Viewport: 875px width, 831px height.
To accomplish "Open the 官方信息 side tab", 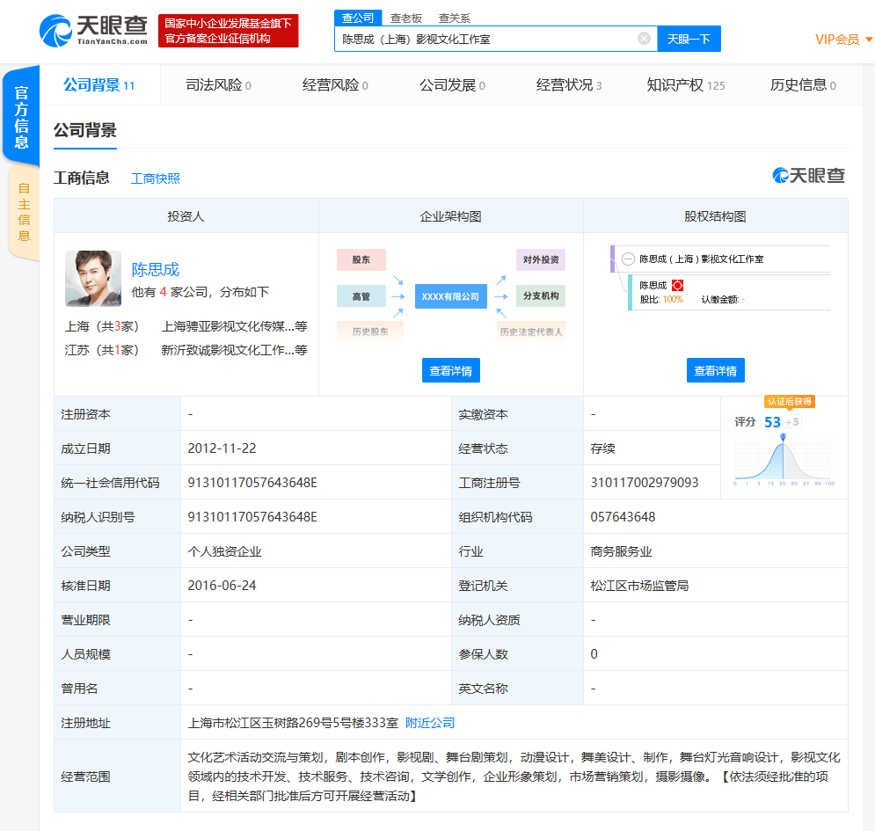I will pyautogui.click(x=21, y=117).
